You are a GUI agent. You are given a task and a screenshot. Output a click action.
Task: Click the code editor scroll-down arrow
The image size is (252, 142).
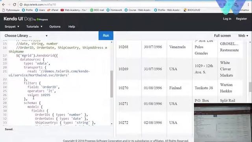tap(111, 123)
